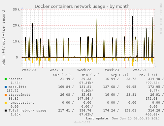
Task: Click the 'Week 24' x-axis label
Action: click(140, 70)
